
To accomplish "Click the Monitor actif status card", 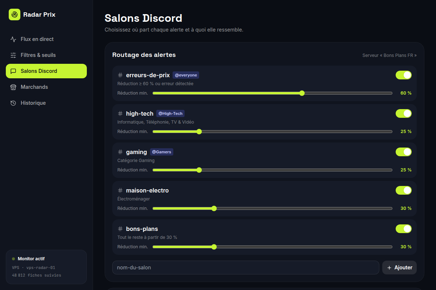I will pos(46,267).
